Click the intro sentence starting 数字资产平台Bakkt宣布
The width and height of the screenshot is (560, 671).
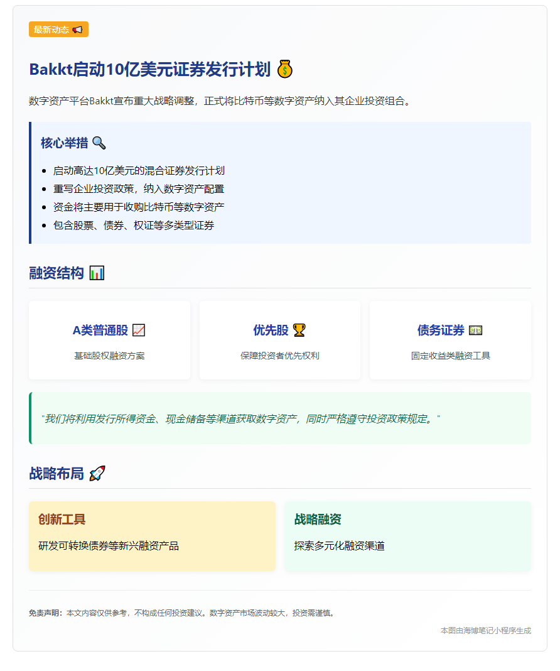[220, 101]
